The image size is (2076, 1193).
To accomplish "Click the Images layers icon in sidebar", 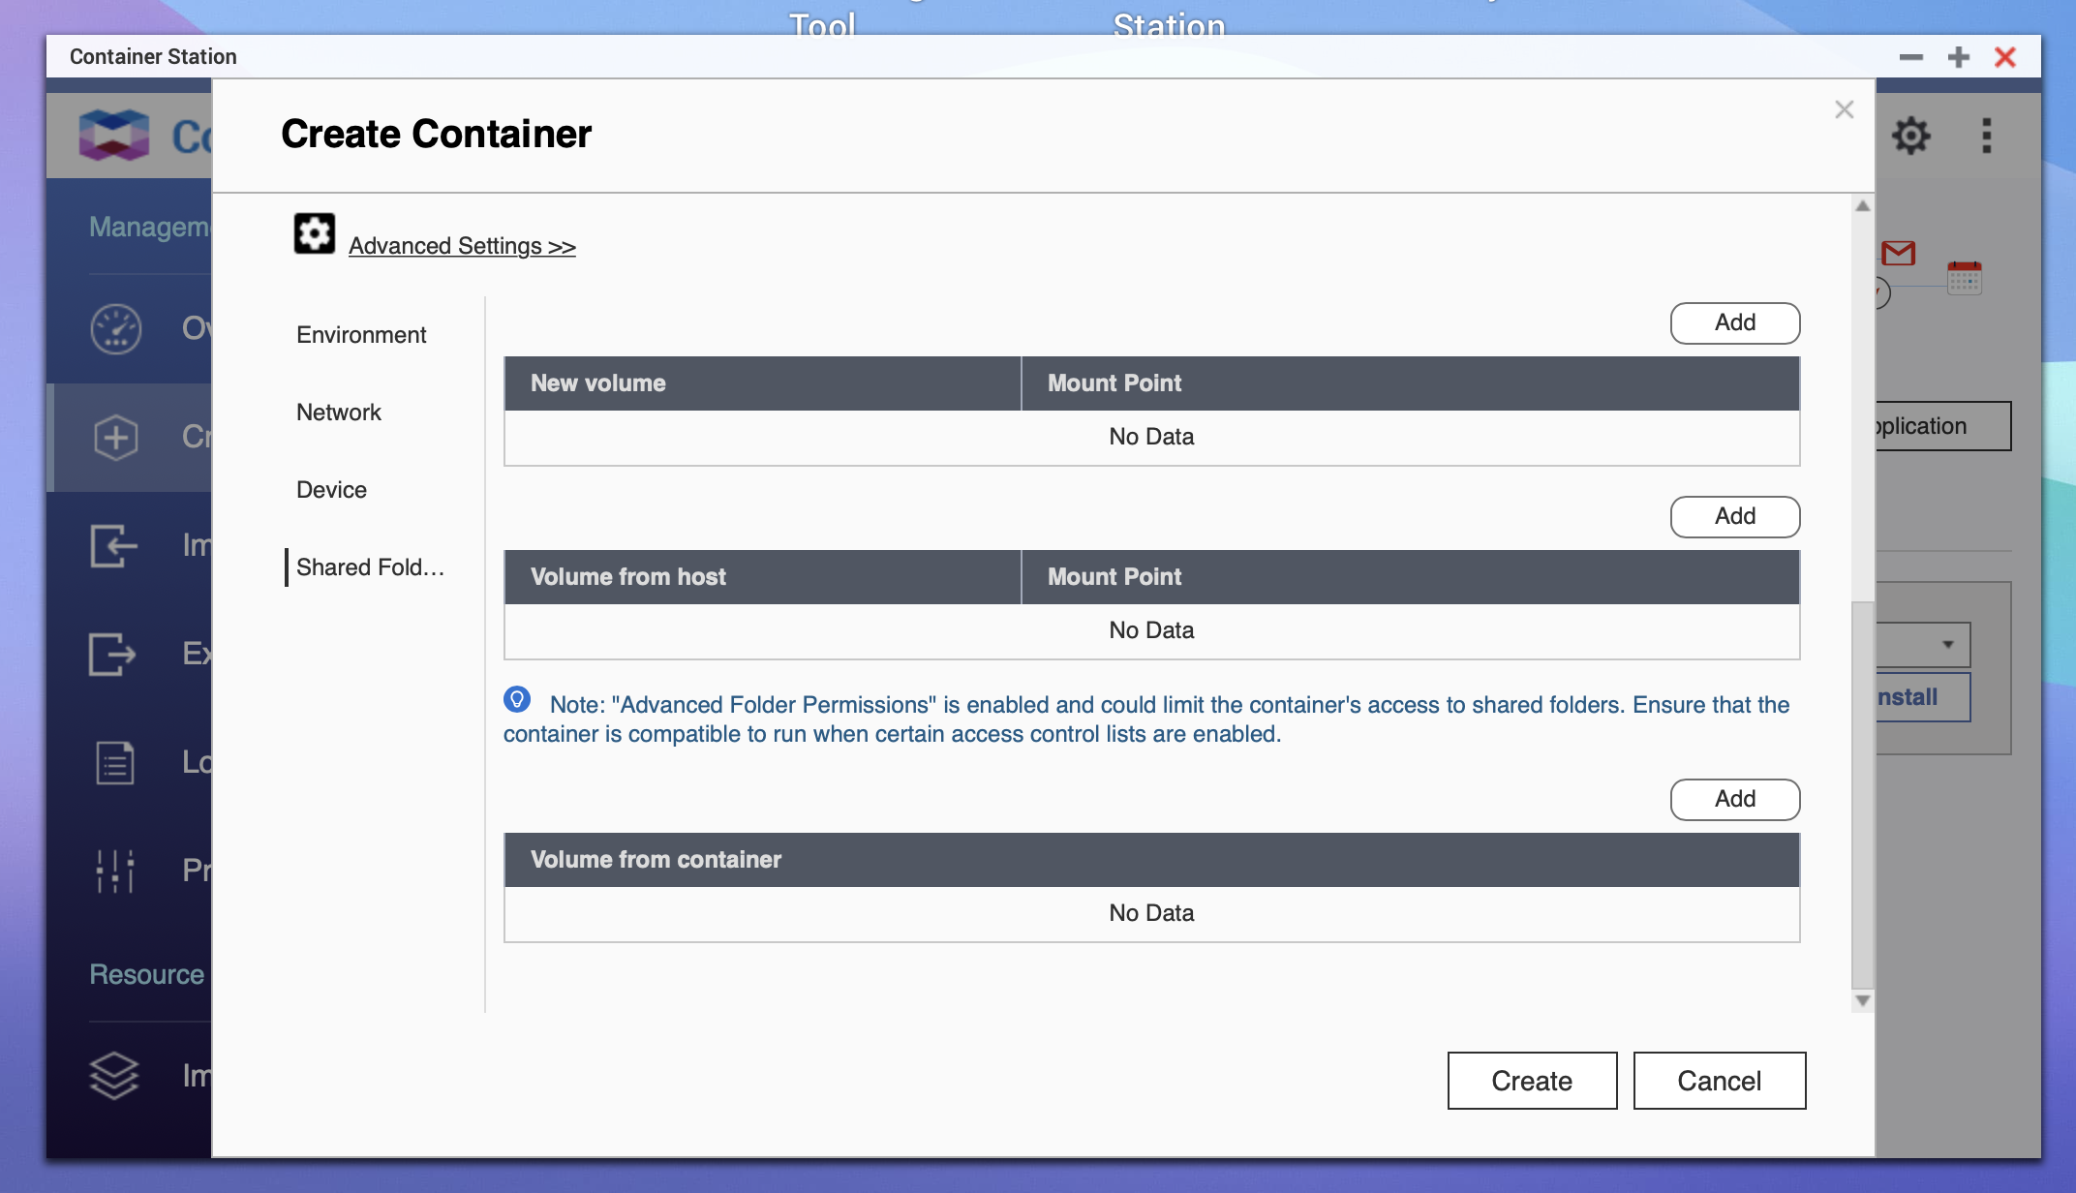I will (x=114, y=1076).
